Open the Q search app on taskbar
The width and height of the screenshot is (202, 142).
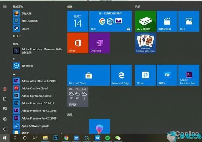(87, 138)
